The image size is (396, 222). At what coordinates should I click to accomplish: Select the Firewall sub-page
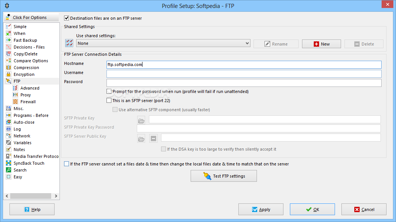[x=28, y=102]
